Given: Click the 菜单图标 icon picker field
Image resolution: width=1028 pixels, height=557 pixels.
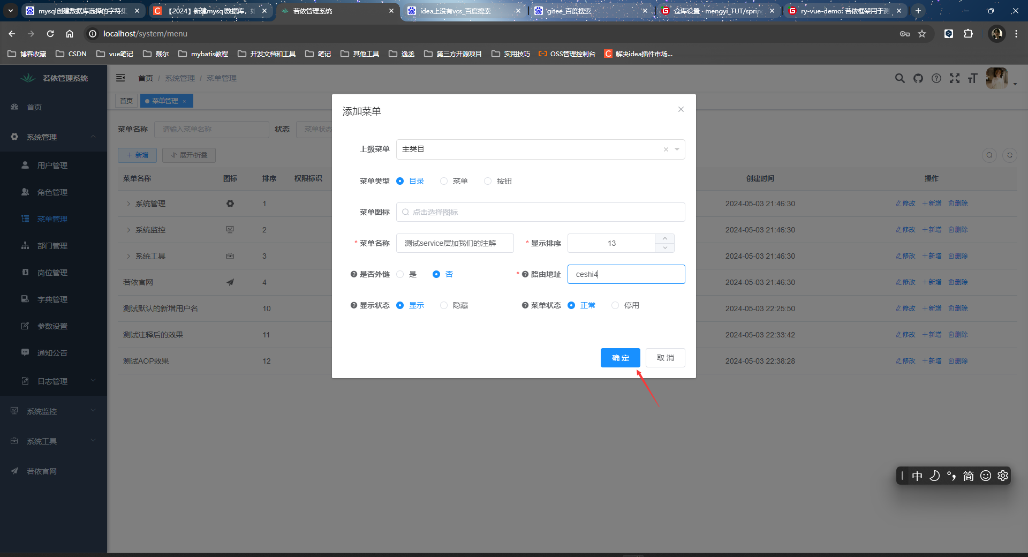Looking at the screenshot, I should click(x=541, y=212).
